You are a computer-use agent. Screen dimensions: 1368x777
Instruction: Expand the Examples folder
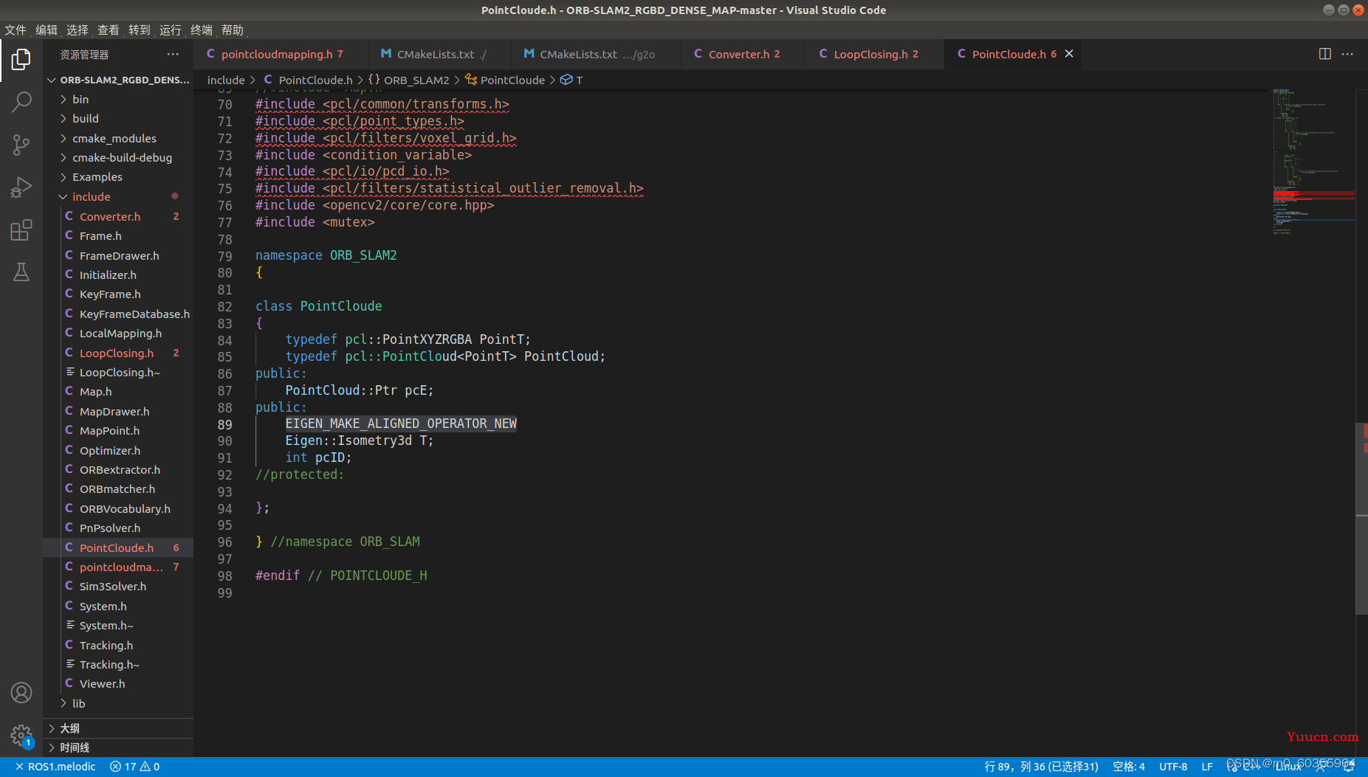(118, 177)
